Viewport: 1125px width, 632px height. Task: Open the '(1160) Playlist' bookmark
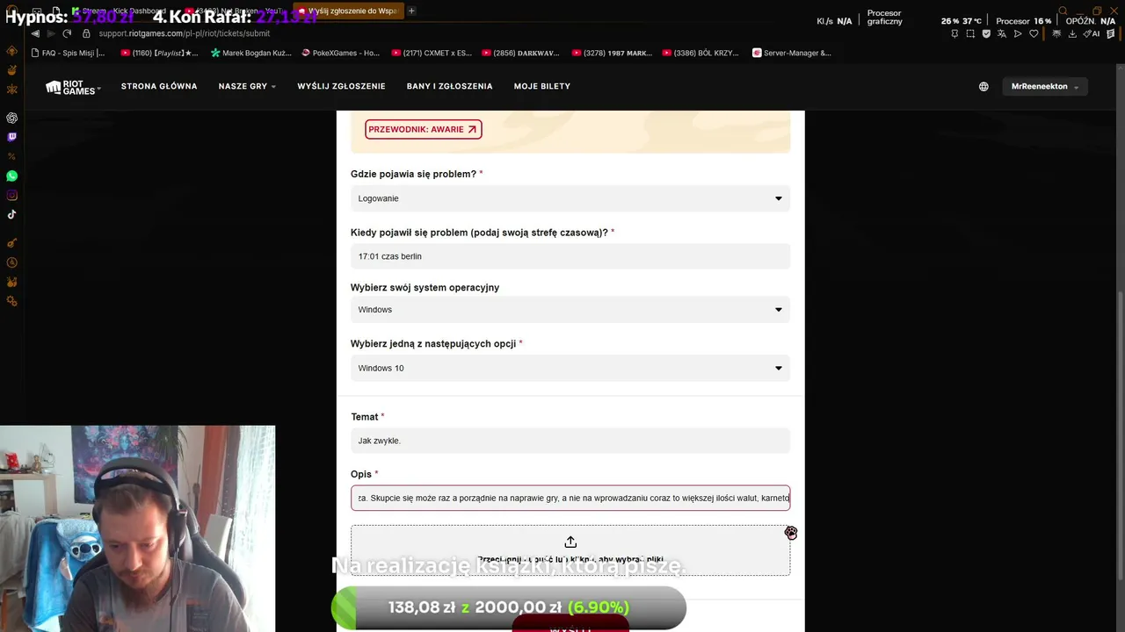pyautogui.click(x=159, y=53)
